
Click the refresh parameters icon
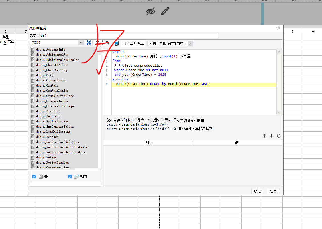279,136
